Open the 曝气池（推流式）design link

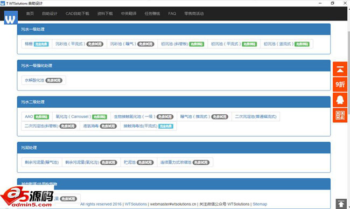(x=204, y=117)
